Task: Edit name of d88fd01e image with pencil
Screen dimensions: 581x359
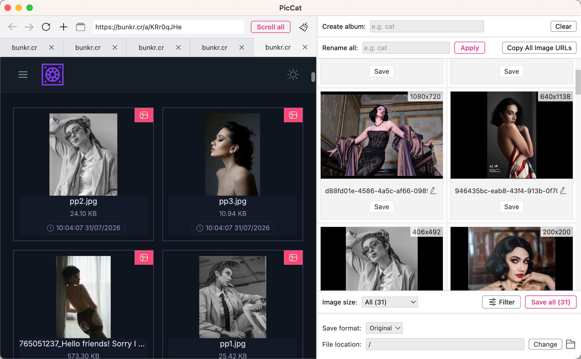Action: pyautogui.click(x=433, y=190)
